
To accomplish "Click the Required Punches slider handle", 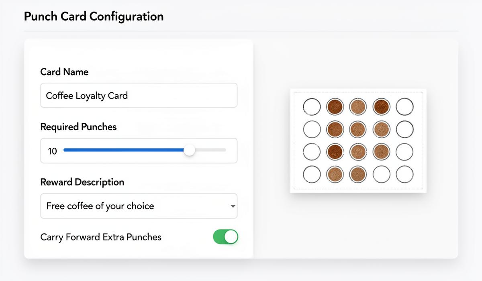I will click(190, 150).
